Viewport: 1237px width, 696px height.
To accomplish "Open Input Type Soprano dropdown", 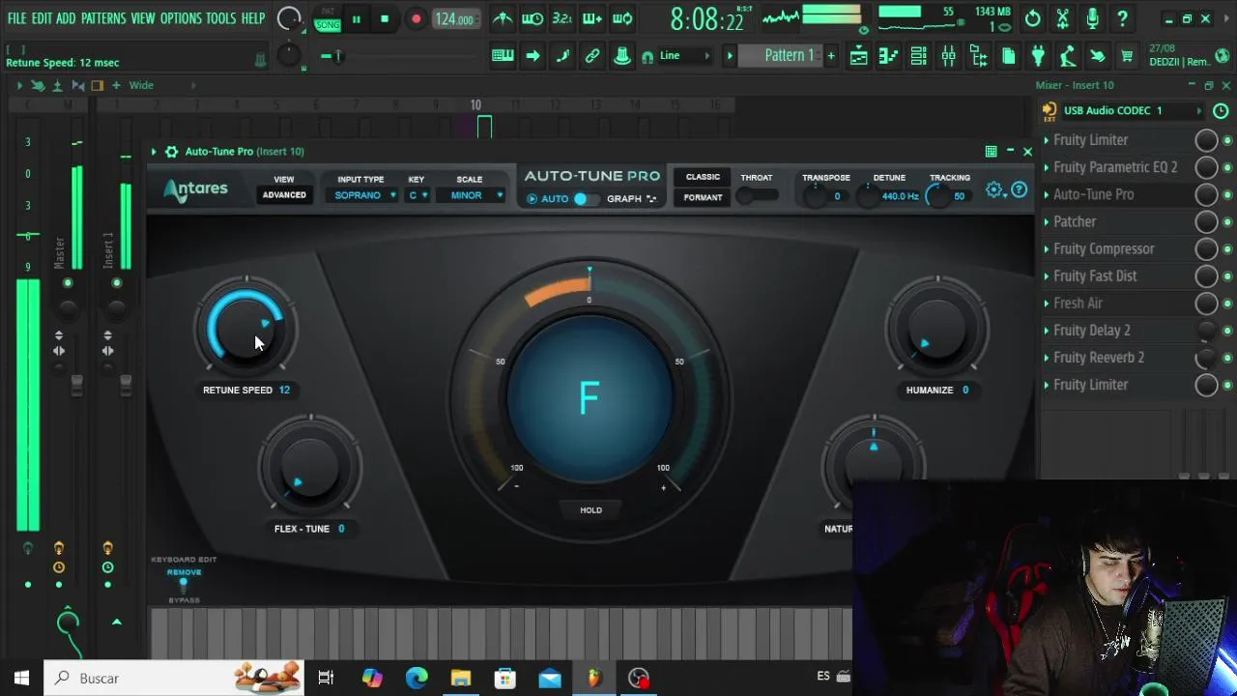I will [364, 195].
